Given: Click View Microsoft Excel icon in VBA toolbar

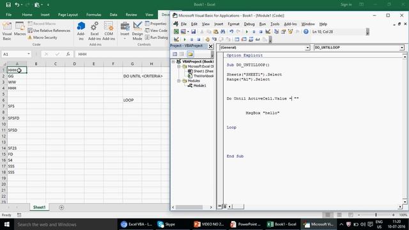Looking at the screenshot, I should (176, 31).
